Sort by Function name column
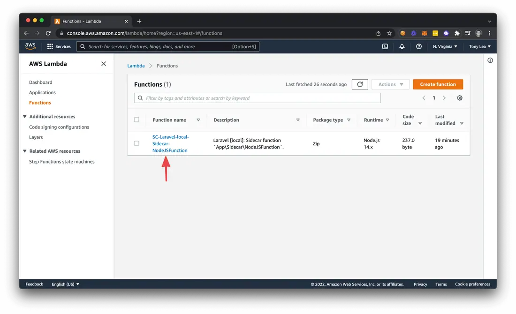This screenshot has width=516, height=314. pyautogui.click(x=198, y=120)
